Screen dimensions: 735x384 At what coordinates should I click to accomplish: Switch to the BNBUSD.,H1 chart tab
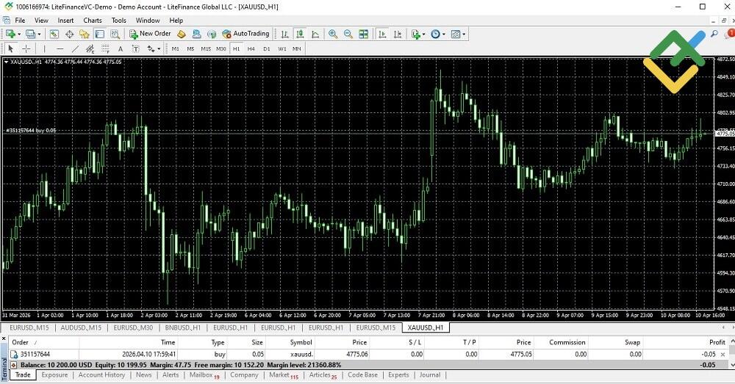click(x=183, y=327)
